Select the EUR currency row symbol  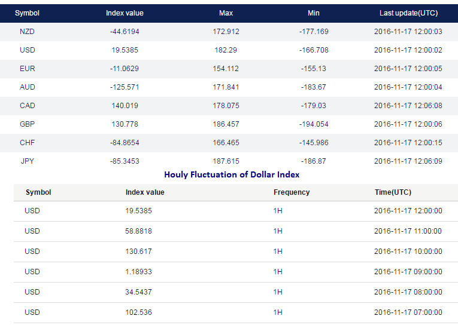click(x=27, y=69)
